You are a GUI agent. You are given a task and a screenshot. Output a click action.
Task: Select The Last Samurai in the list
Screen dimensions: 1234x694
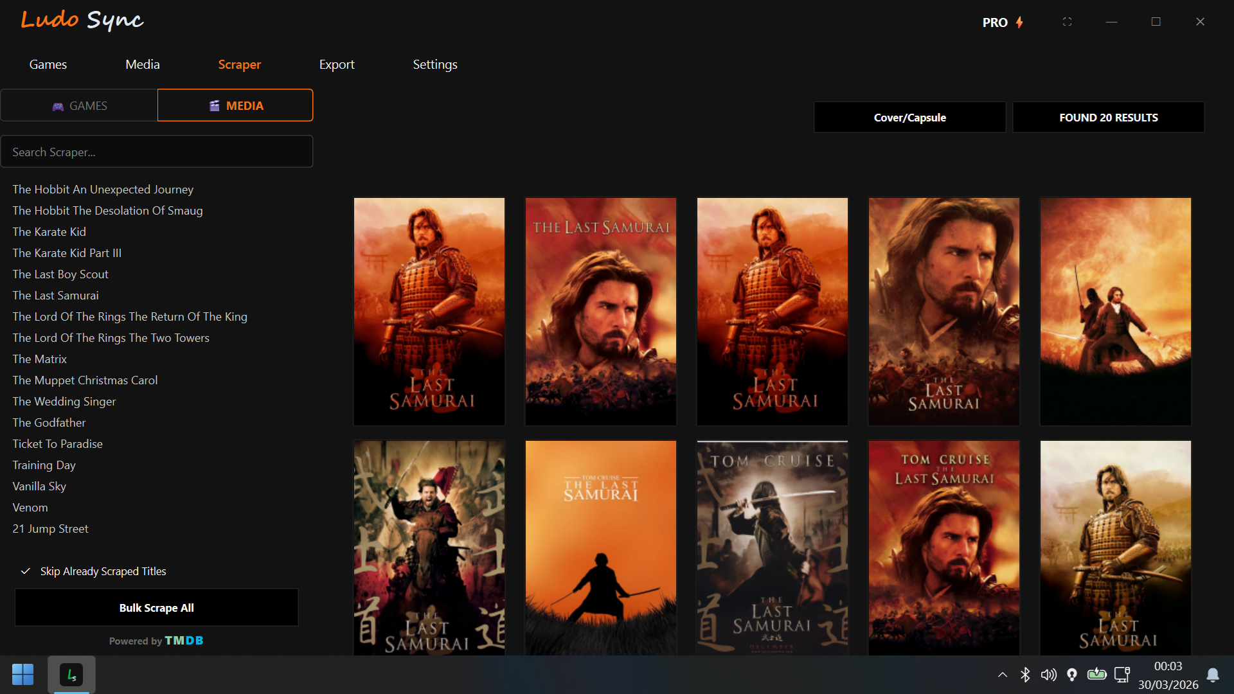coord(55,295)
